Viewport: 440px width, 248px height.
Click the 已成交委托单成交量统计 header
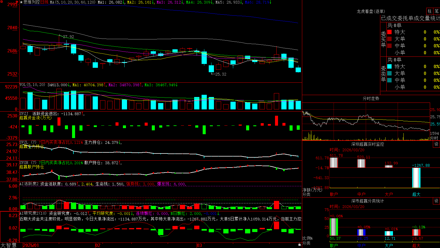point(410,18)
